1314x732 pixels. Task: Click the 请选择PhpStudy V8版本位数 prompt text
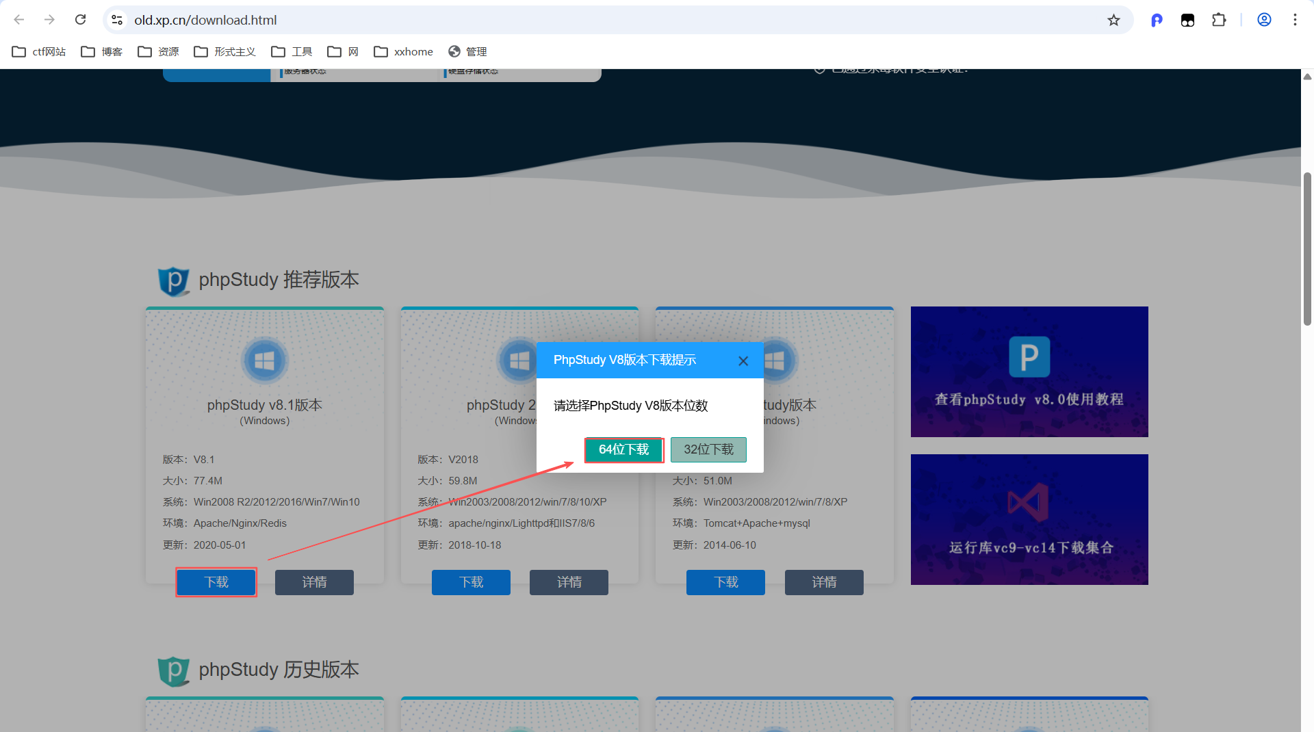click(630, 406)
